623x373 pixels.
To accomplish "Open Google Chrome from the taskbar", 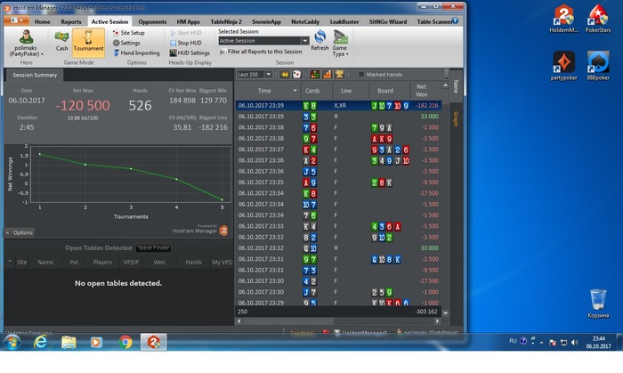I will tap(125, 342).
